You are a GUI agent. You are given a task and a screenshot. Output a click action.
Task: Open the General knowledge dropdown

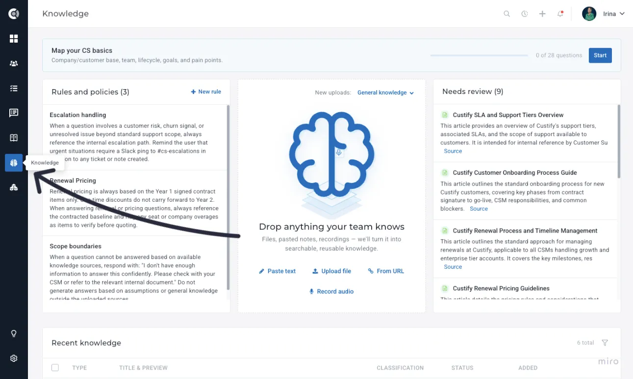click(385, 93)
